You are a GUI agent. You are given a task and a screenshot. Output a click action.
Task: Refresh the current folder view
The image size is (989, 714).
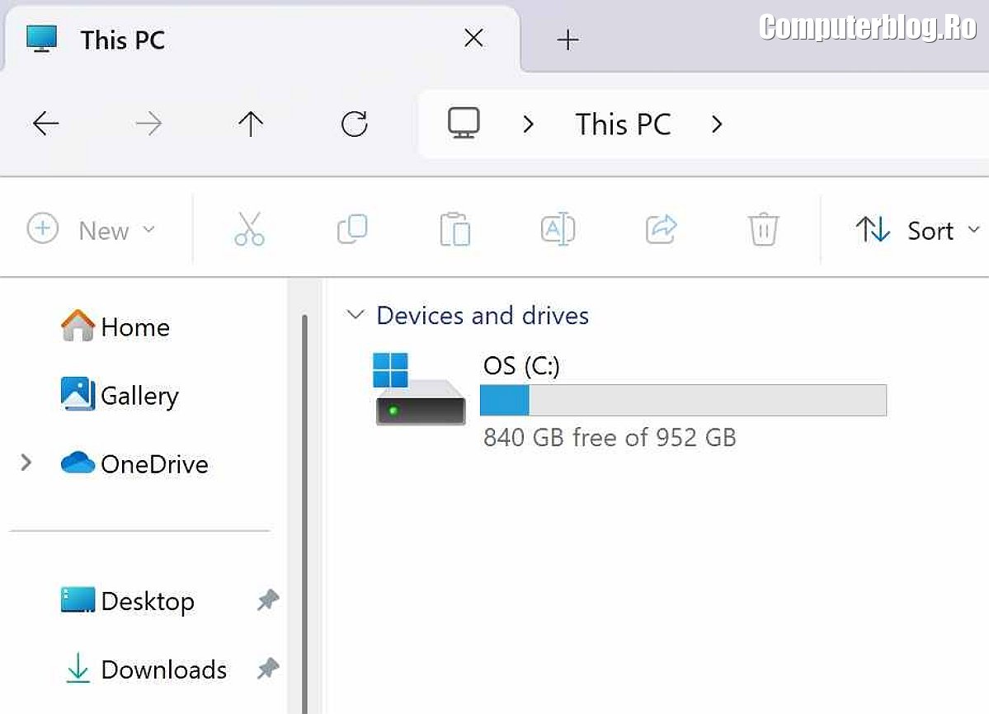[354, 124]
